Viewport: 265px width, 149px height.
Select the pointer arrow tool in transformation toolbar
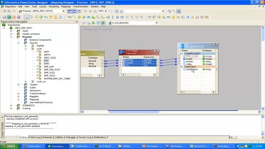coord(26,17)
